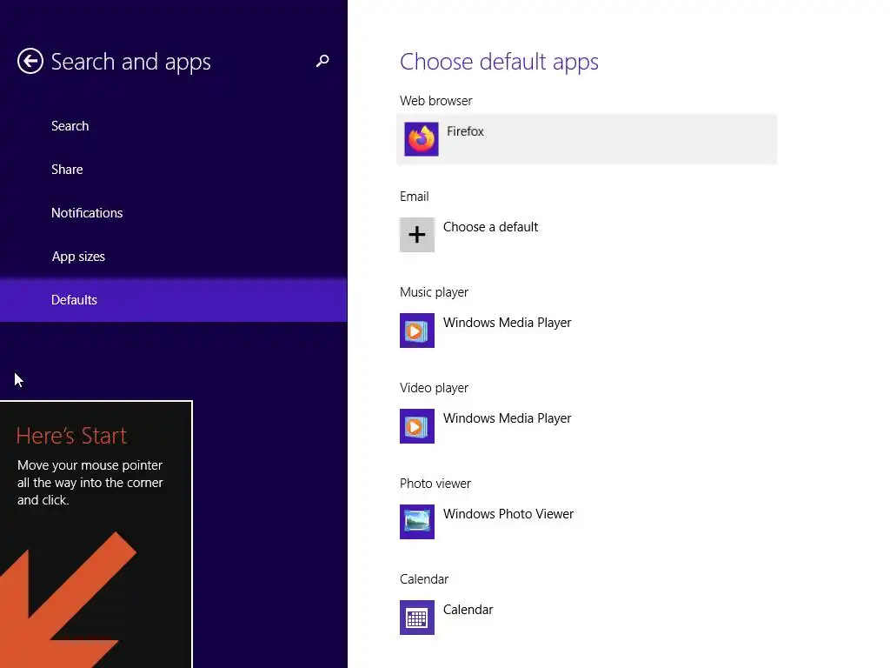Viewport: 890px width, 668px height.
Task: Change Music player Windows Media Player label
Action: (507, 323)
